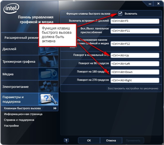This screenshot has width=164, height=145.
Task: Click the double arrow next to Клавиши быстрого вызова
Action: click(x=55, y=108)
